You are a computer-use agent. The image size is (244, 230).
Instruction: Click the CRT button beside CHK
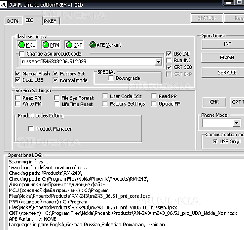(237, 102)
